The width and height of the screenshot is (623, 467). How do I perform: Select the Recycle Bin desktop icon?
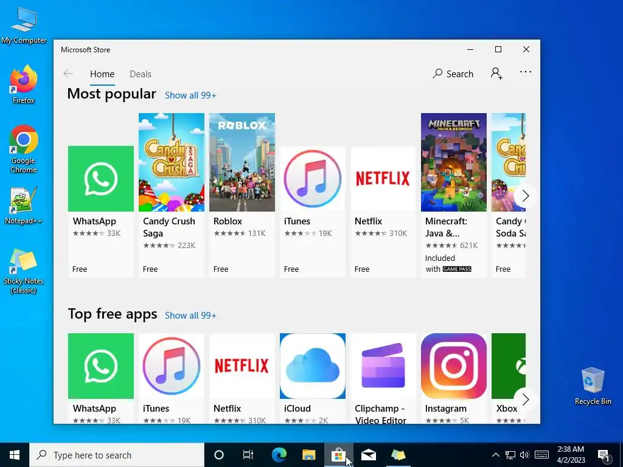[593, 386]
